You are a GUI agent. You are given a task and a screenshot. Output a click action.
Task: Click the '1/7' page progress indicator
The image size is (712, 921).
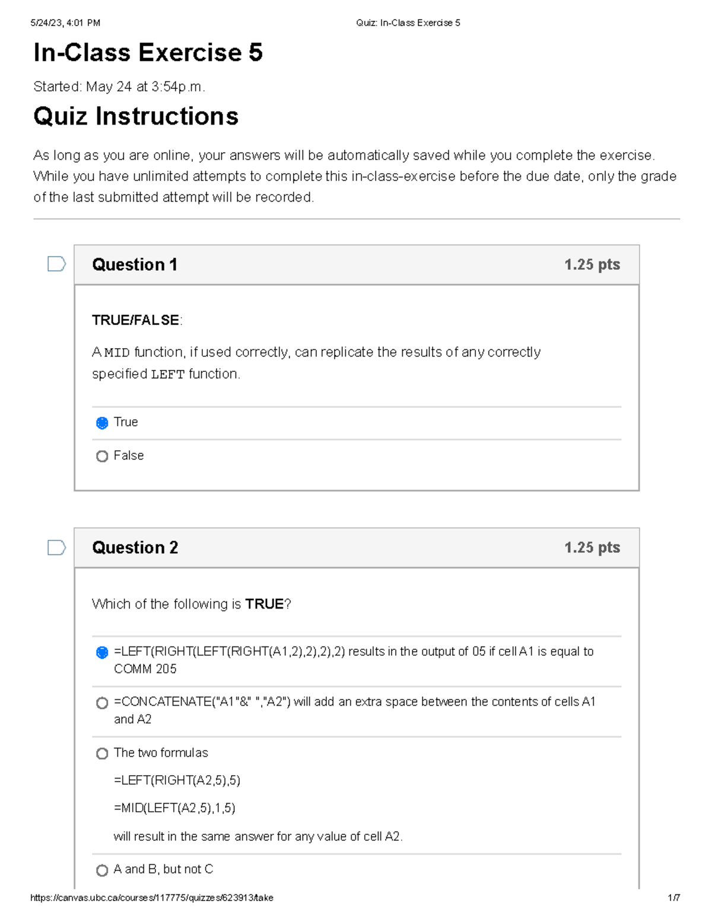(x=674, y=898)
